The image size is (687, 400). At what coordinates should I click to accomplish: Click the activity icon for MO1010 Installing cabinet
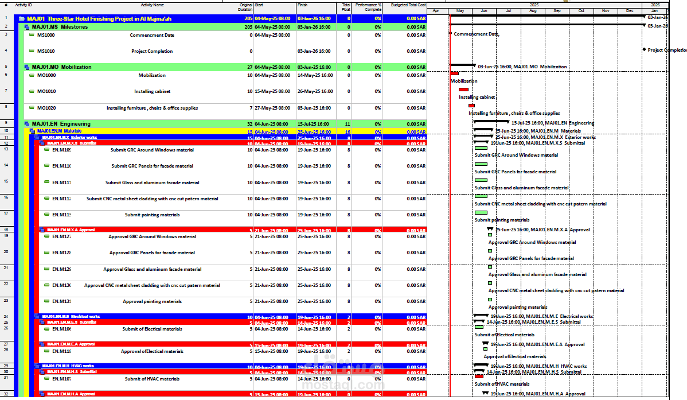click(32, 91)
